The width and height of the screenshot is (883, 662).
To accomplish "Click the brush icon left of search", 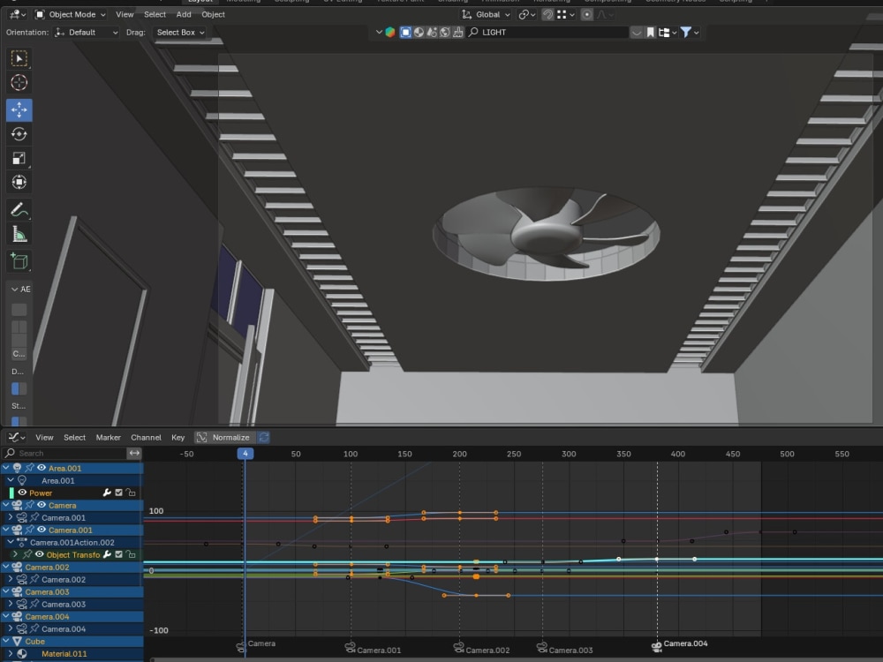I will point(458,33).
